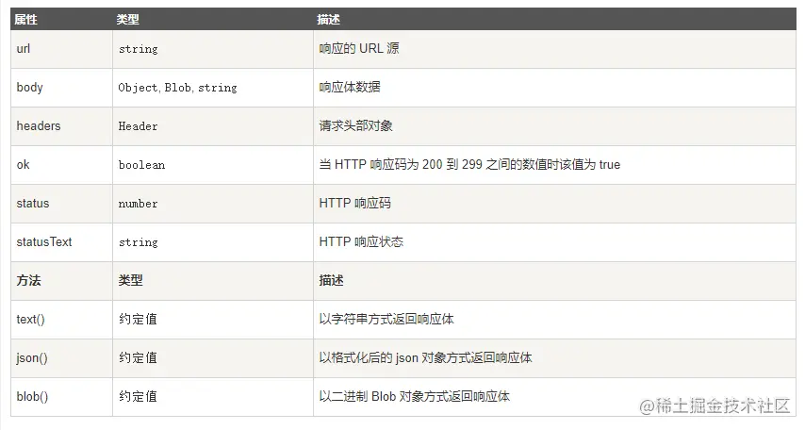805x430 pixels.
Task: Click the json() method cell
Action: [x=32, y=357]
